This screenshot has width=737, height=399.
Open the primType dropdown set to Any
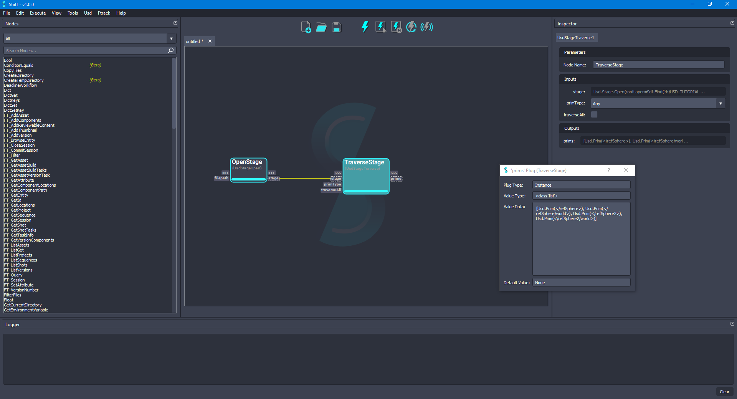tap(658, 103)
